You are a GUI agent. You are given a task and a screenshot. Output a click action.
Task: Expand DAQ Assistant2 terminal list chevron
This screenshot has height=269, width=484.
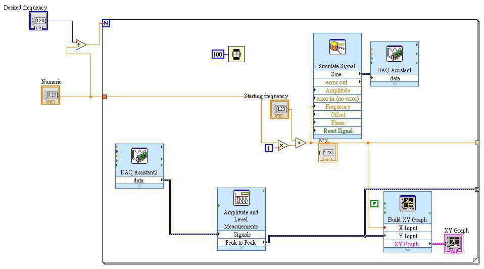click(139, 186)
